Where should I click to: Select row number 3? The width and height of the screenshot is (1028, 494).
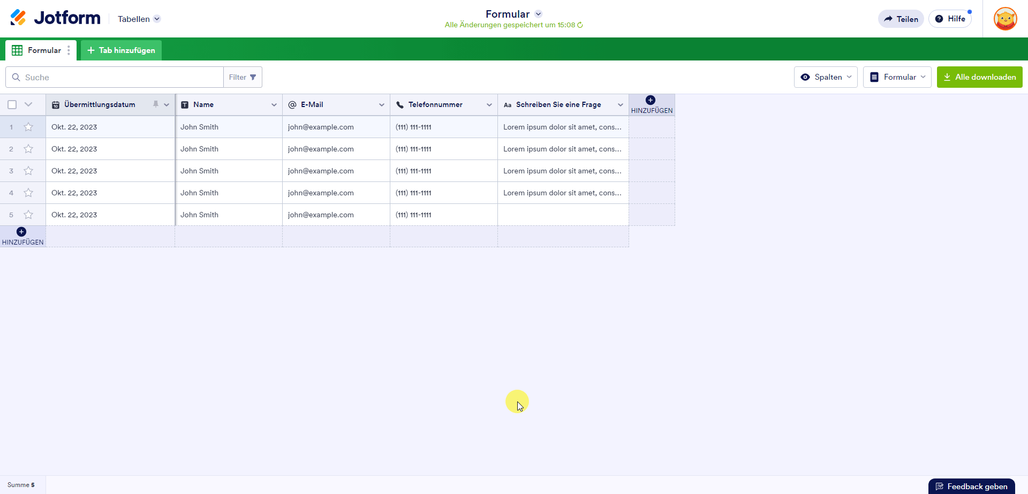coord(11,171)
